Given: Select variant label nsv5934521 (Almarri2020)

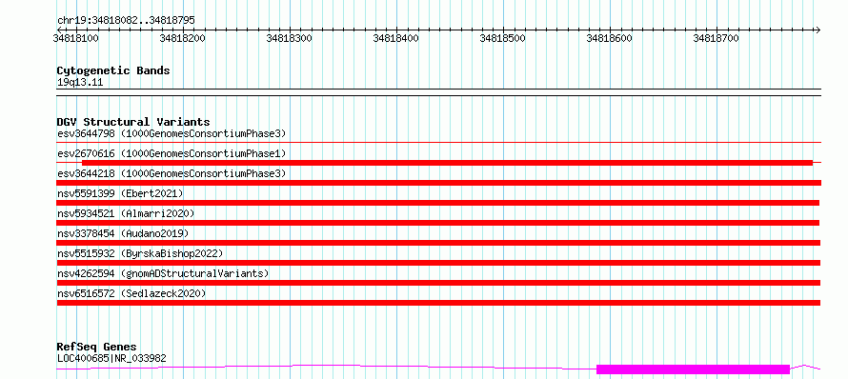Looking at the screenshot, I should 126,213.
